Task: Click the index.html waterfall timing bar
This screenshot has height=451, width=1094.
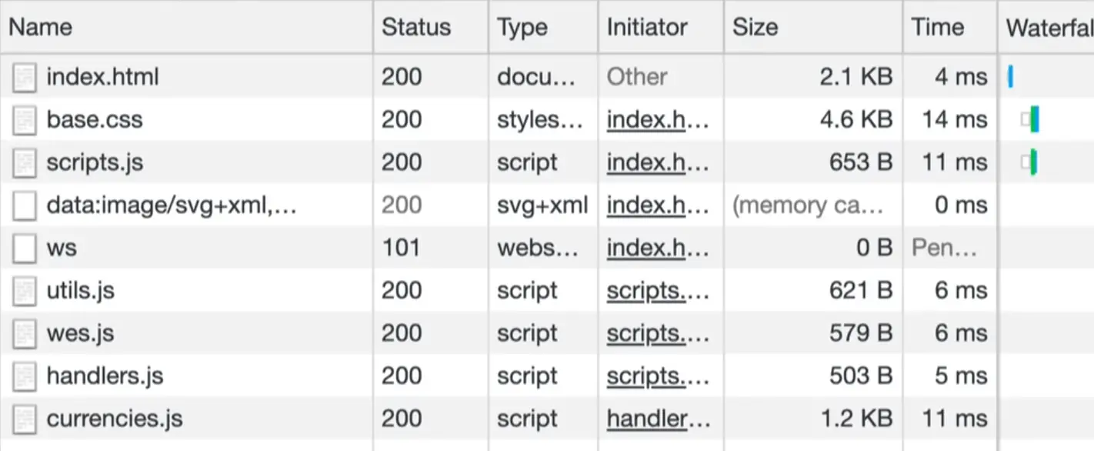Action: coord(1010,77)
